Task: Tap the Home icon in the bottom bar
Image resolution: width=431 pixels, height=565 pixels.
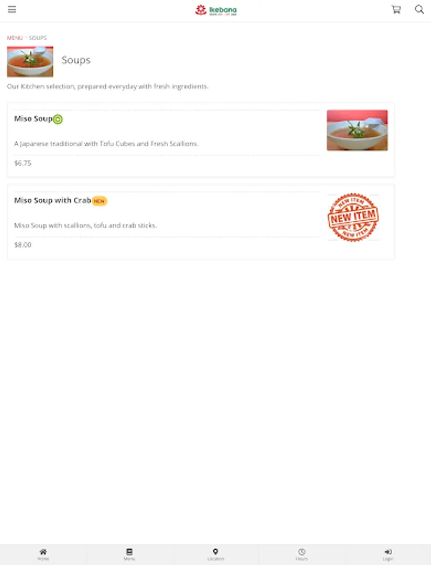Action: pos(43,554)
